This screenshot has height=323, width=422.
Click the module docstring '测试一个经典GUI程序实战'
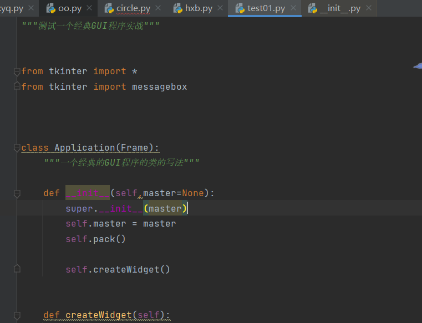91,26
